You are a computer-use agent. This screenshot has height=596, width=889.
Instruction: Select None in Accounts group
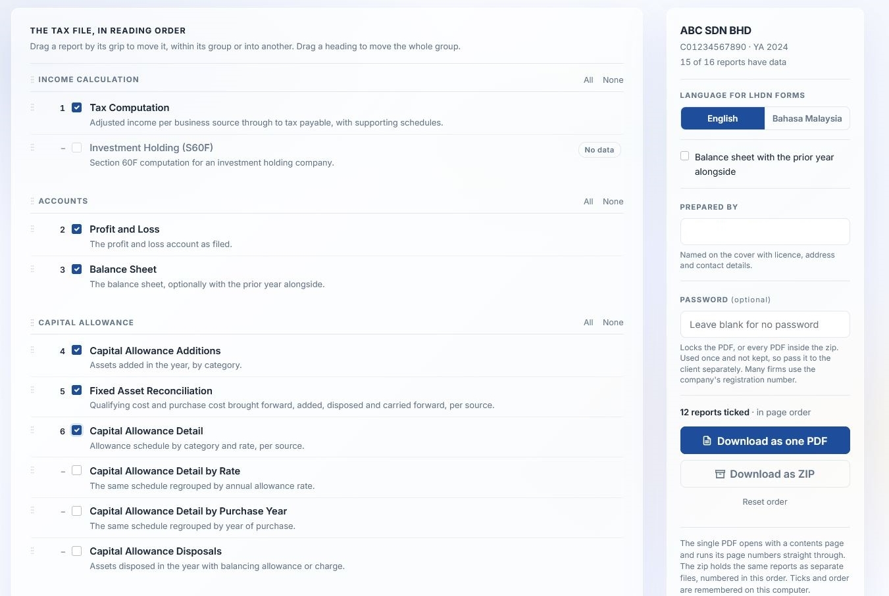(613, 202)
